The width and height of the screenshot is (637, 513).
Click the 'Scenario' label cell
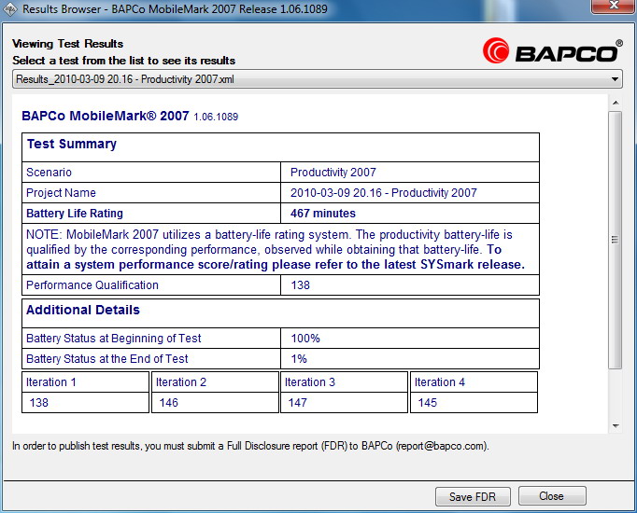[x=151, y=173]
